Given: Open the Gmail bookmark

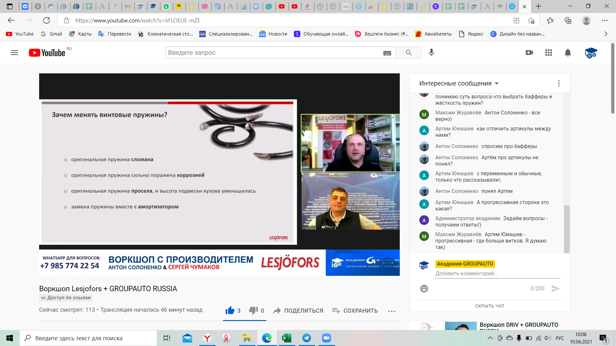Looking at the screenshot, I should (51, 34).
